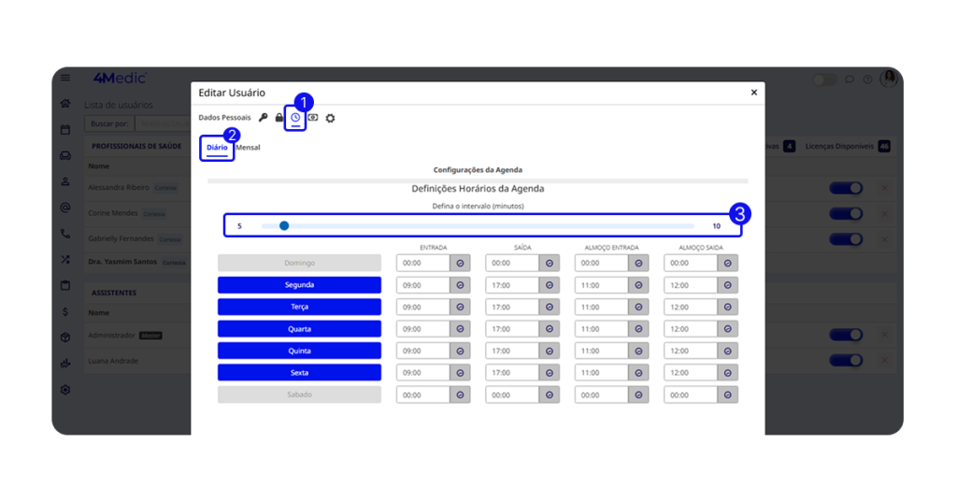The width and height of the screenshot is (957, 502).
Task: Switch to the Mensal tab
Action: 248,148
